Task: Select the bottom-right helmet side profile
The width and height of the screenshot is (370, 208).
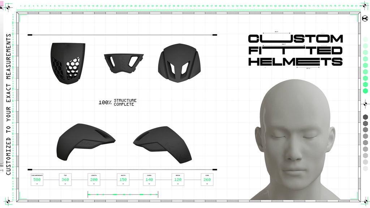Action: 162,143
